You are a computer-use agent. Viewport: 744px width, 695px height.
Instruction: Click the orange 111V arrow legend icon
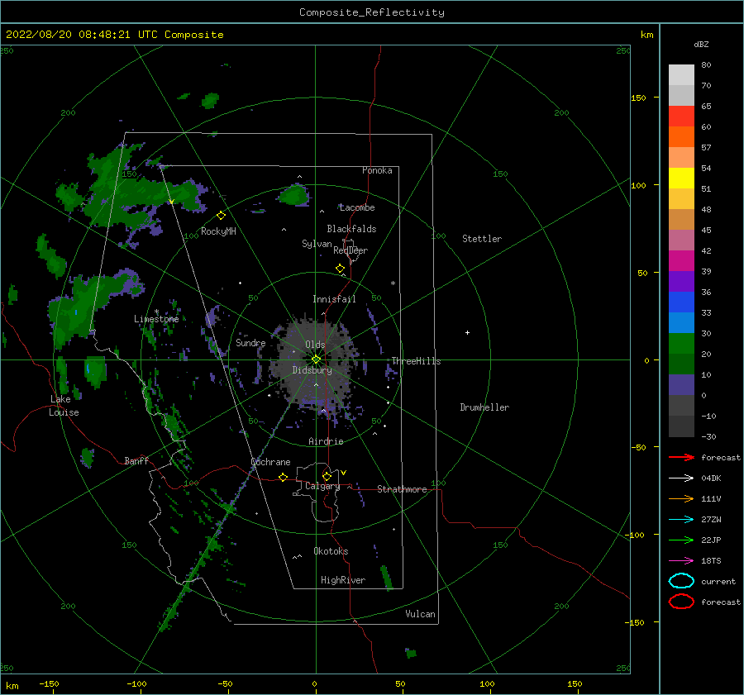pyautogui.click(x=681, y=498)
